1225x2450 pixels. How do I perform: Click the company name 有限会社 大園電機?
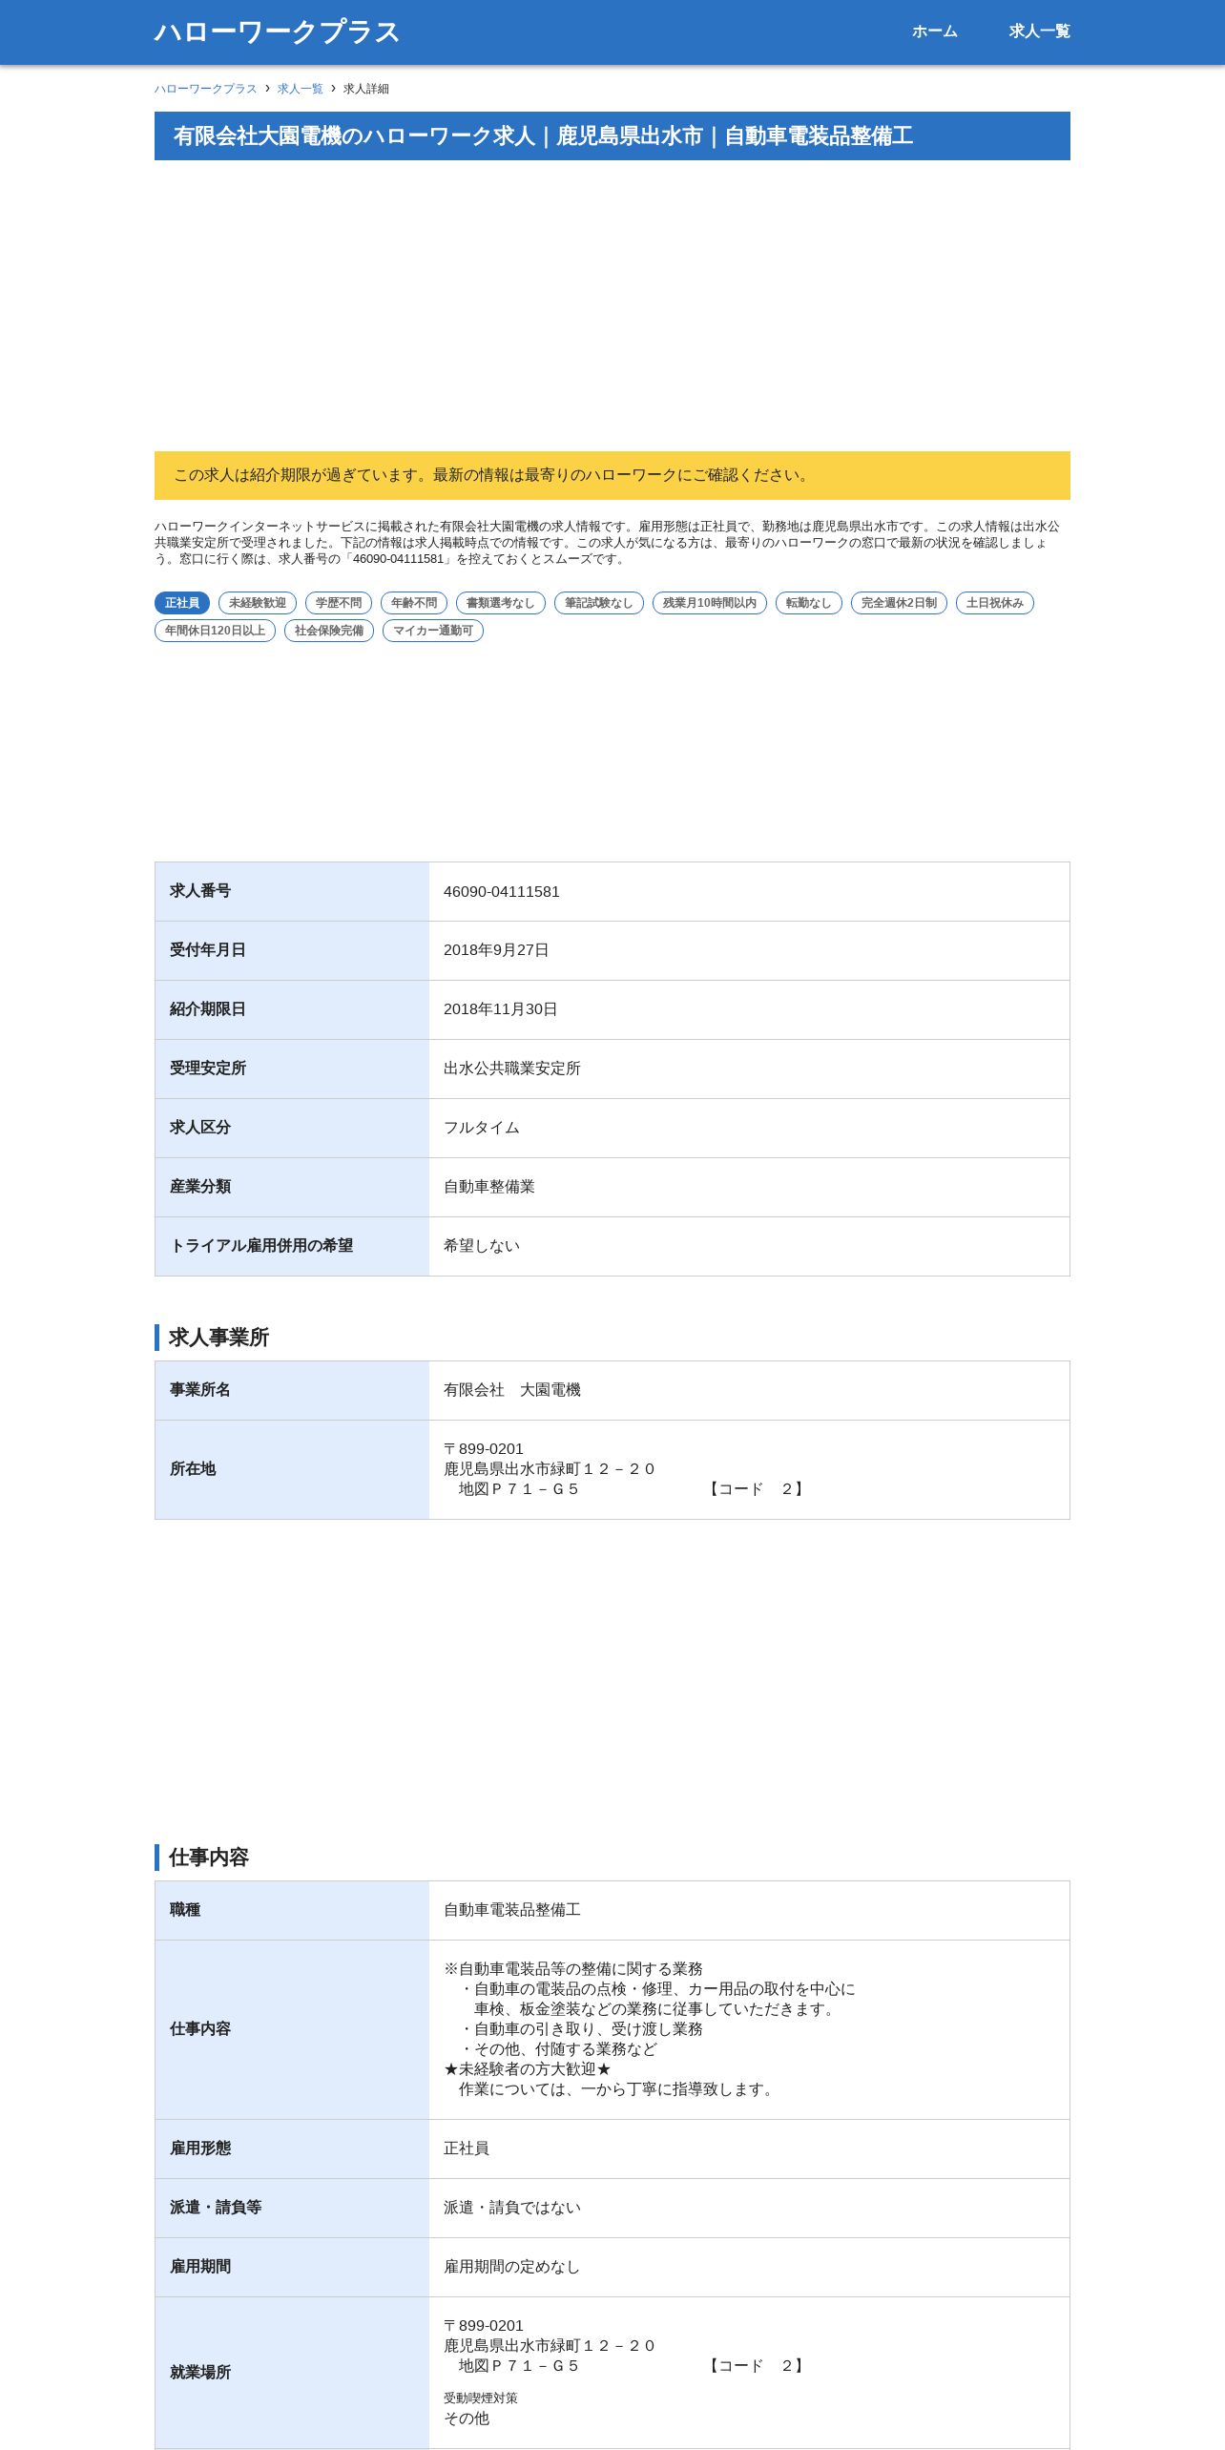(x=512, y=1390)
